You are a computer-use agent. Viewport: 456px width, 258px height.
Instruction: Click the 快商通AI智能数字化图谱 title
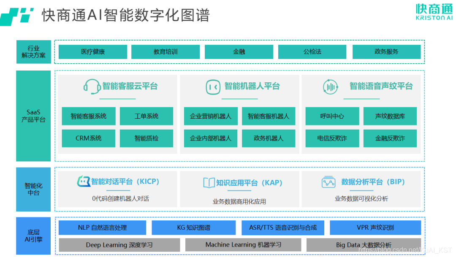click(126, 15)
